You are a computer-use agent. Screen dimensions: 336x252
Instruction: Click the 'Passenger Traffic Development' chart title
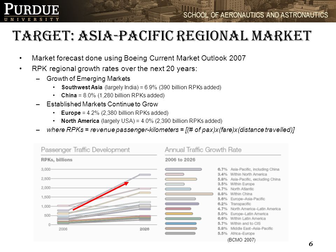(x=85, y=149)
